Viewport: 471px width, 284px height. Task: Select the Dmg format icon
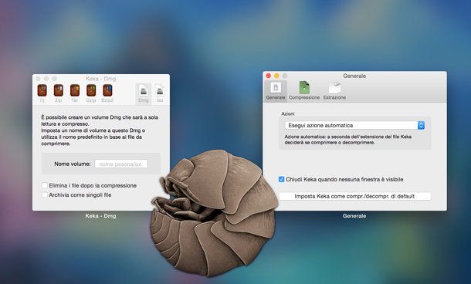(144, 93)
